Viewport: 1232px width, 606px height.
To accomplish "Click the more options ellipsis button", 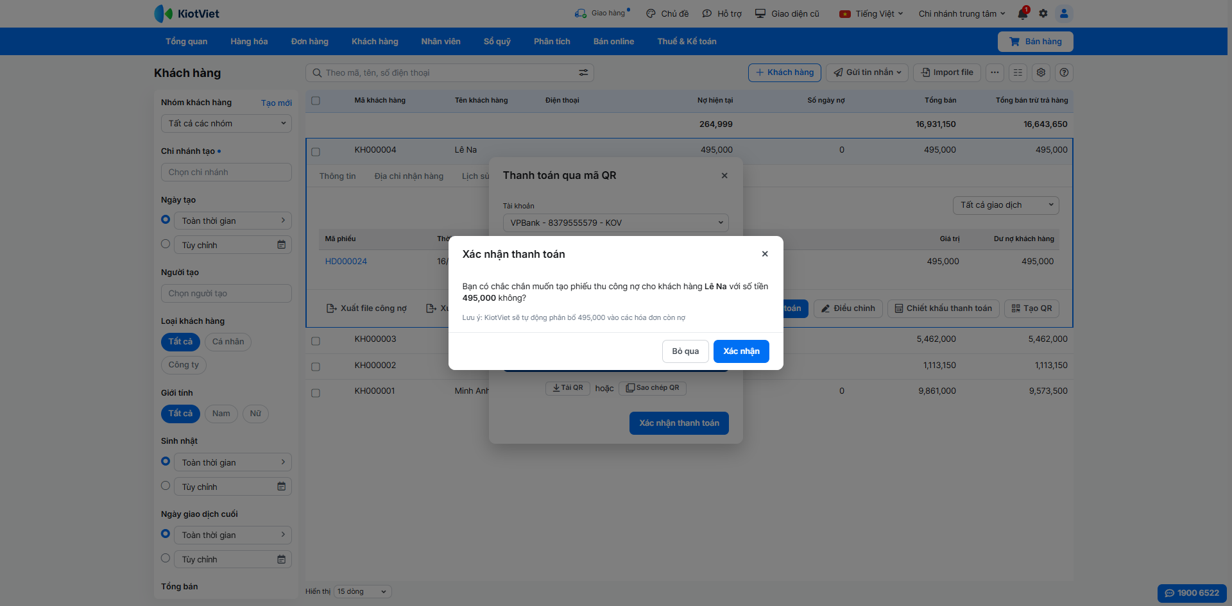I will [995, 72].
